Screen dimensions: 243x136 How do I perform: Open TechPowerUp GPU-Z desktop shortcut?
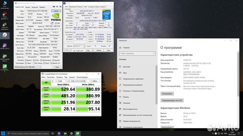click(5, 58)
